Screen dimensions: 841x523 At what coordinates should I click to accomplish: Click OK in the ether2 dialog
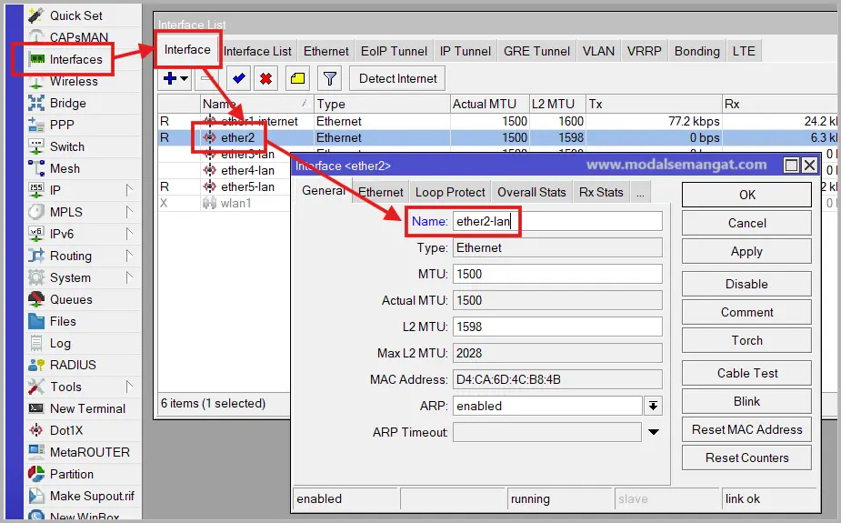pos(746,195)
